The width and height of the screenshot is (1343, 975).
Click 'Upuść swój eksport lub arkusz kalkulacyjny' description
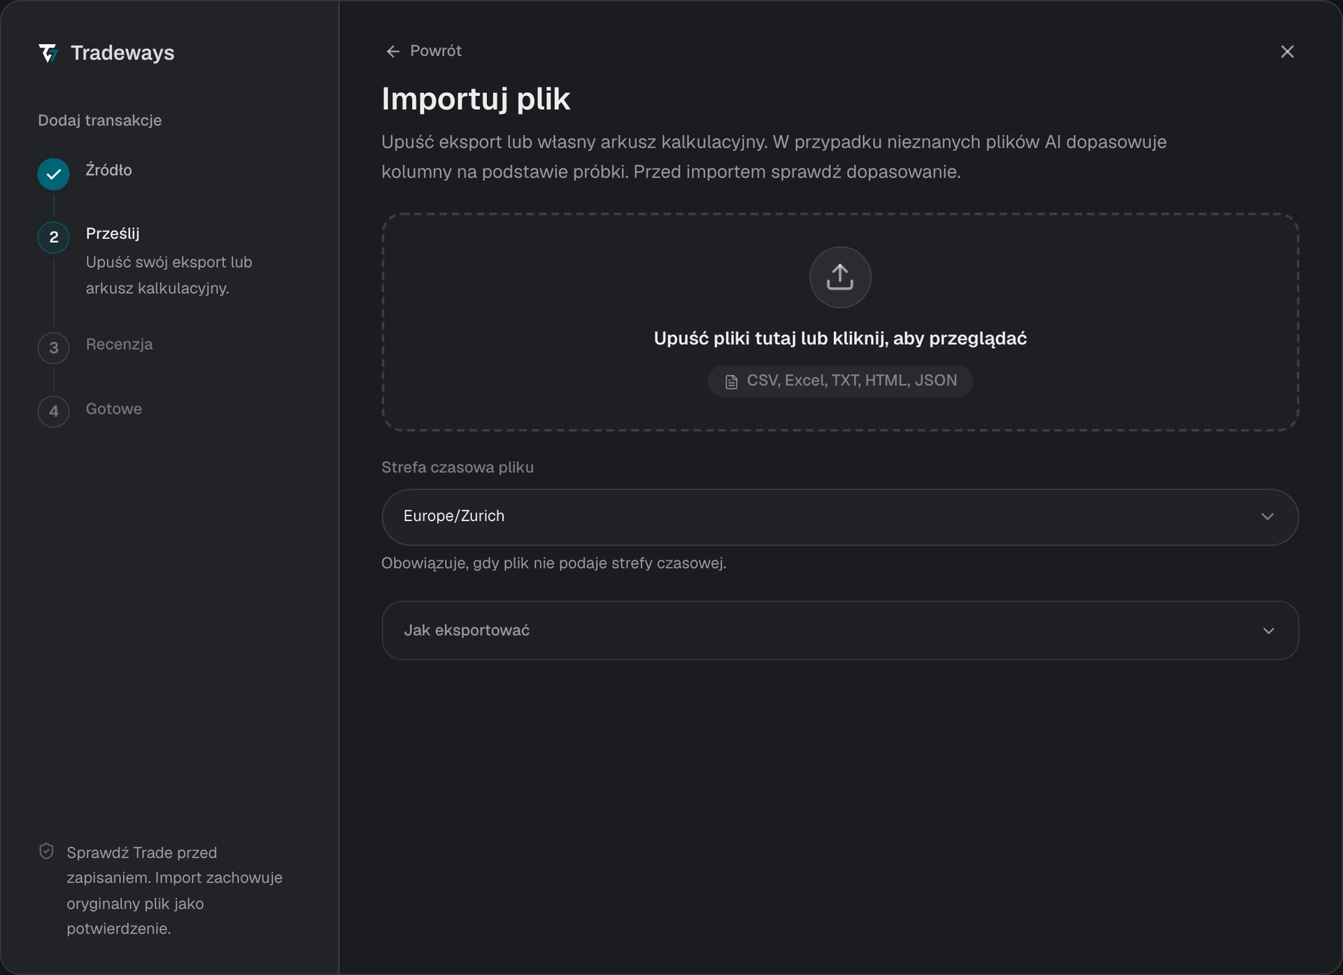coord(169,275)
